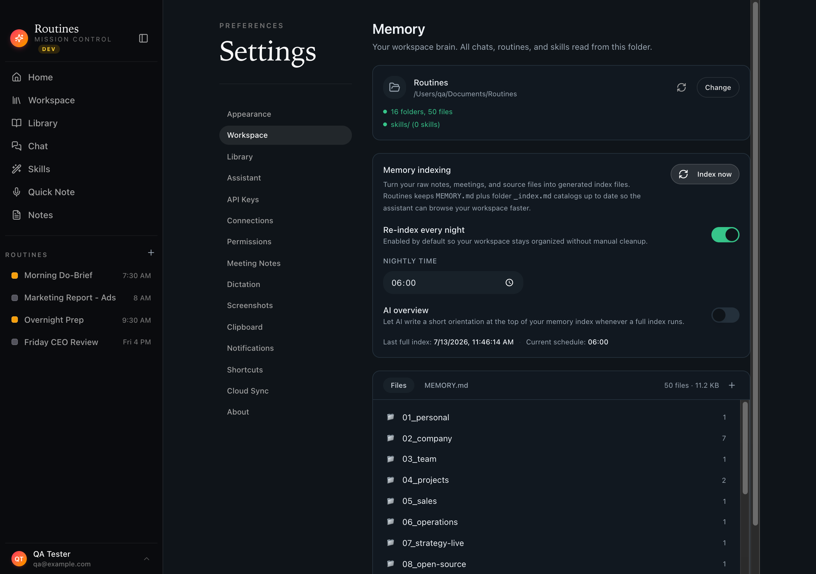This screenshot has width=816, height=574.
Task: Click the Index now button
Action: click(705, 174)
